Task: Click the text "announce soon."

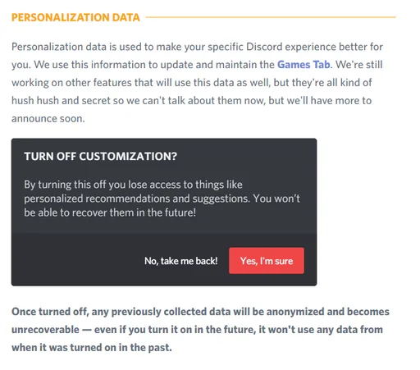Action: (48, 119)
